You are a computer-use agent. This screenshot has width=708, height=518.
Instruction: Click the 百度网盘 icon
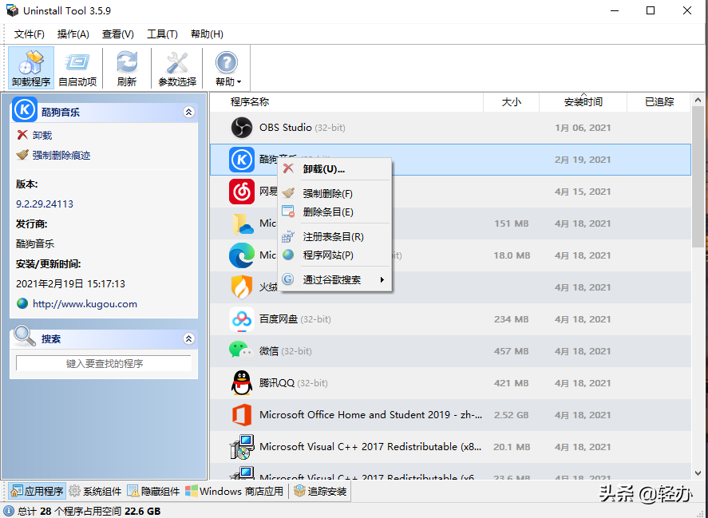[x=242, y=319]
